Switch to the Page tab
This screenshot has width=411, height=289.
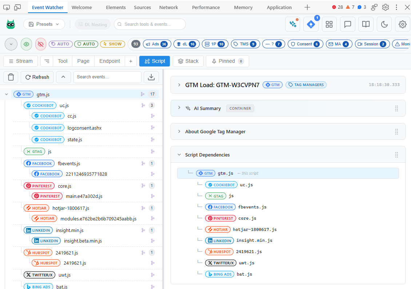(x=83, y=61)
